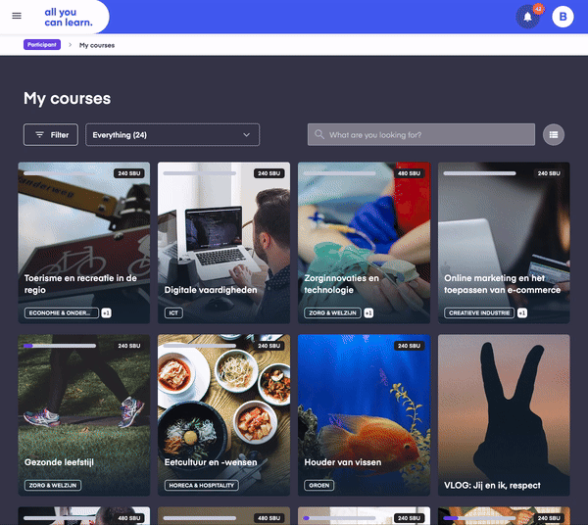Open the user profile avatar B
Viewport: 588px width, 525px height.
coord(563,17)
